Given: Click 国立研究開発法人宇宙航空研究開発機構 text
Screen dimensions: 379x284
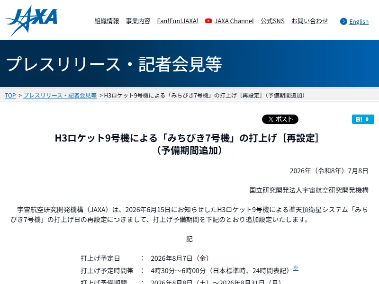Looking at the screenshot, I should [x=309, y=190].
